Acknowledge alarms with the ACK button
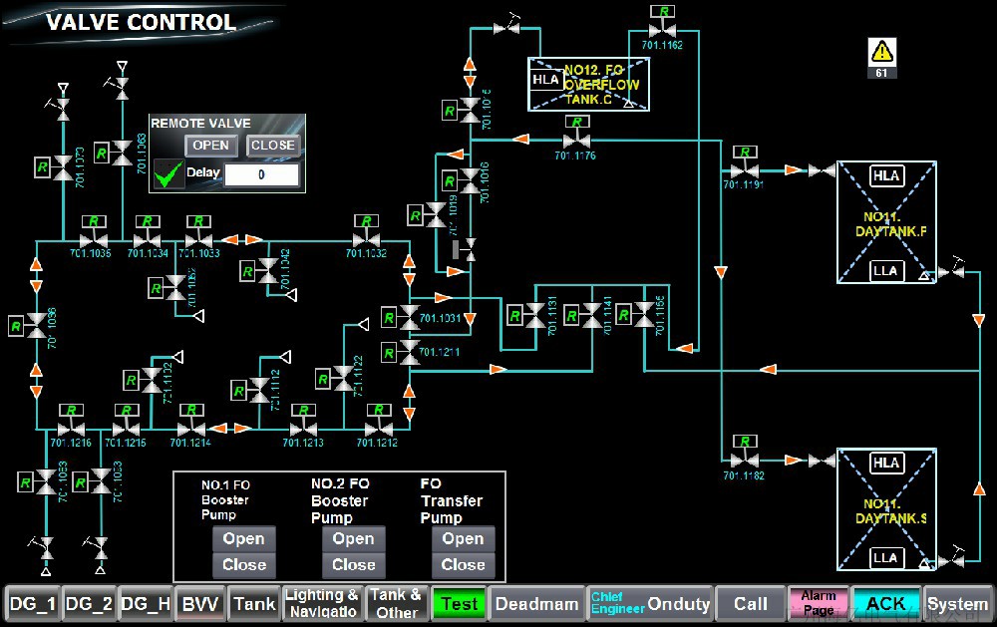The height and width of the screenshot is (627, 997). coord(885,603)
